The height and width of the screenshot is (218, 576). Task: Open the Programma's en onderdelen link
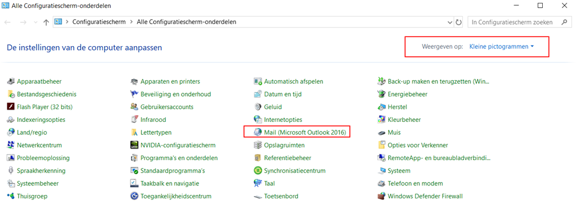(x=179, y=158)
